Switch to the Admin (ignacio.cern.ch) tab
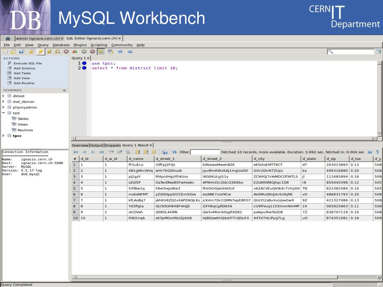 [x=38, y=38]
